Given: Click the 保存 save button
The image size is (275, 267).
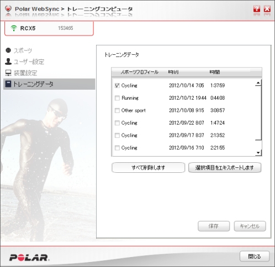Looking at the screenshot, I should pyautogui.click(x=214, y=226).
